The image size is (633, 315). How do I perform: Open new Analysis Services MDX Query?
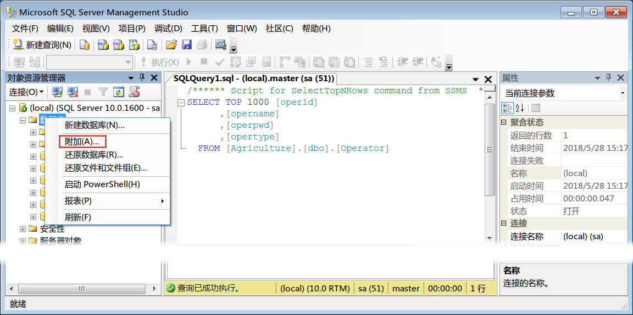(103, 45)
